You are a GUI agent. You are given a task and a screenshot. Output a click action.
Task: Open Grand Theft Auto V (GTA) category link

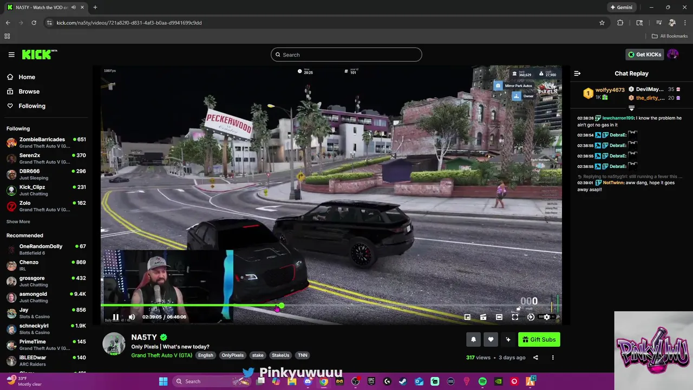click(161, 355)
